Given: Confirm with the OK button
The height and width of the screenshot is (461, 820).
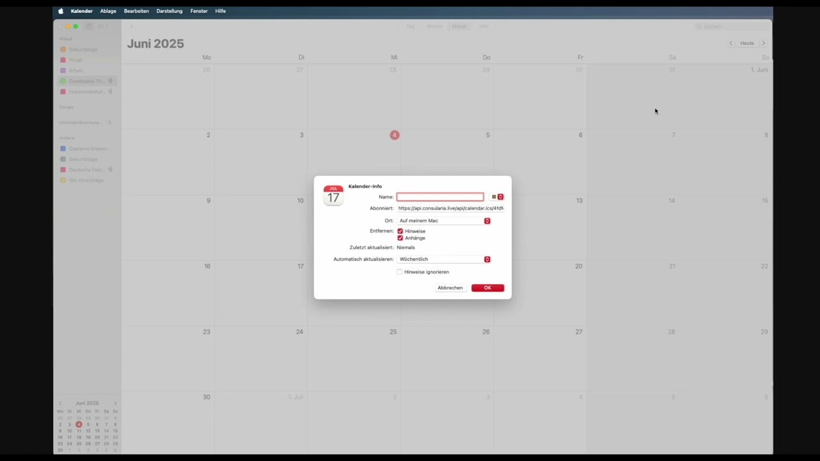Looking at the screenshot, I should coord(488,288).
